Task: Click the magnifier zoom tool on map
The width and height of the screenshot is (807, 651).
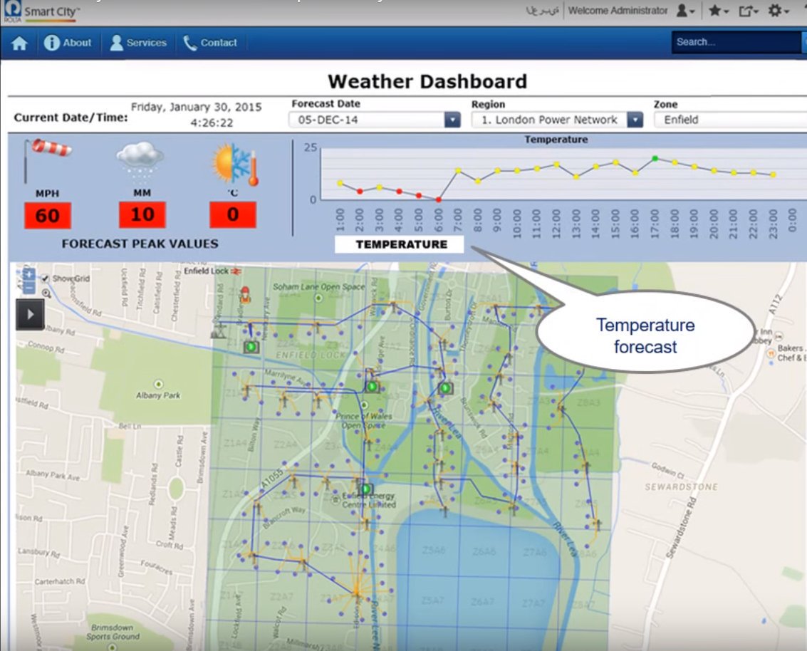Action: click(x=46, y=293)
